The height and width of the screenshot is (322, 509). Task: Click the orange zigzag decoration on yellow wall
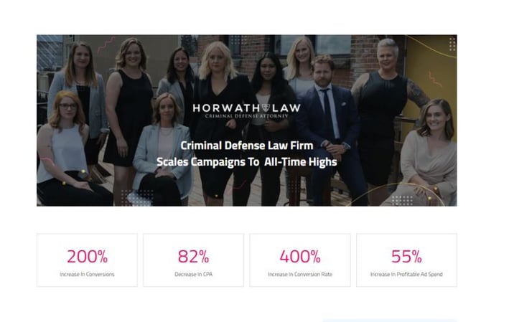[434, 79]
